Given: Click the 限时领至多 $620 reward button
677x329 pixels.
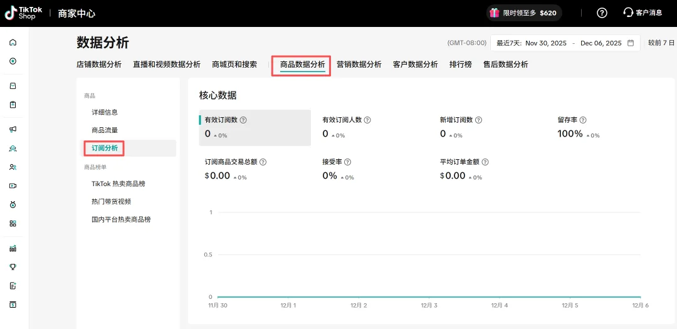Looking at the screenshot, I should point(523,13).
